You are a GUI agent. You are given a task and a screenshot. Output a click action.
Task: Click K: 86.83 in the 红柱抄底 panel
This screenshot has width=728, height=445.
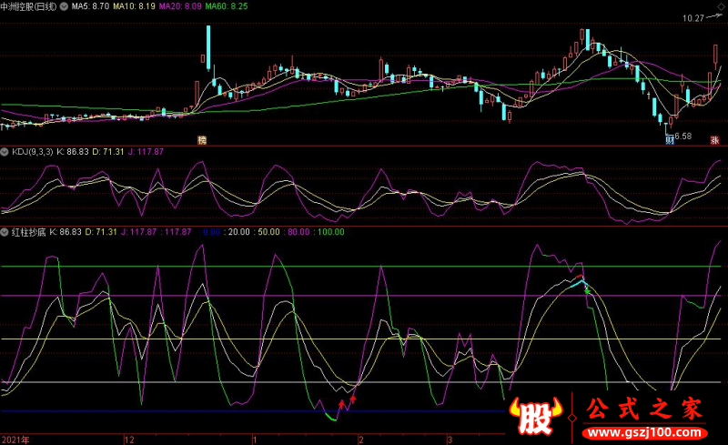click(66, 232)
